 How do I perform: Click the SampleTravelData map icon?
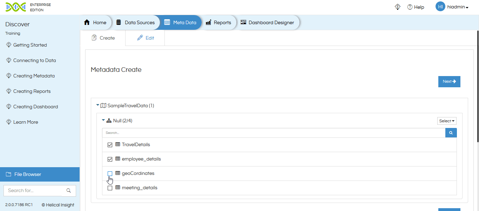pos(103,105)
